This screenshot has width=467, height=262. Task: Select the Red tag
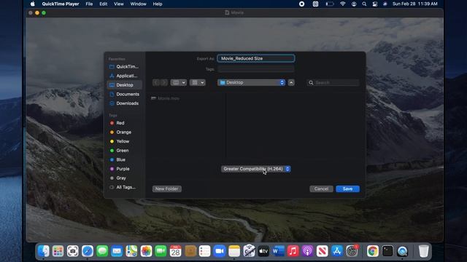(125, 123)
